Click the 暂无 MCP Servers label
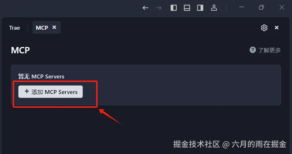Screen dimensions: 292x154 [x=41, y=76]
